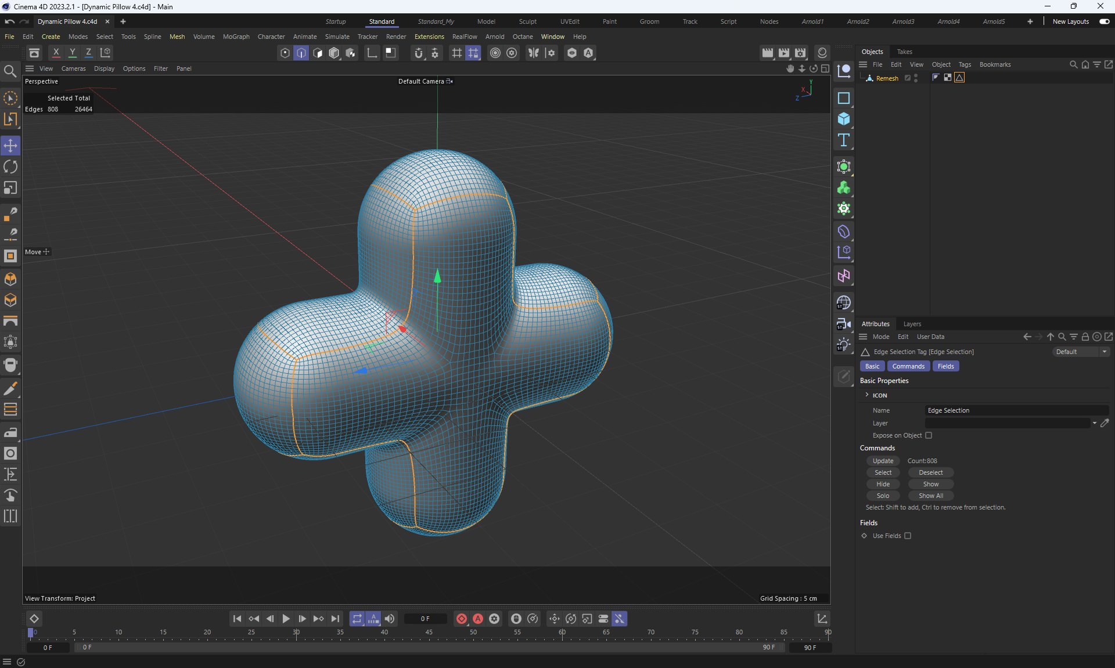Switch to the Takes tab
1115x668 pixels.
[904, 52]
